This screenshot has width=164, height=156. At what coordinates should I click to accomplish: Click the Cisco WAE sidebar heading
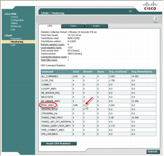(11, 14)
